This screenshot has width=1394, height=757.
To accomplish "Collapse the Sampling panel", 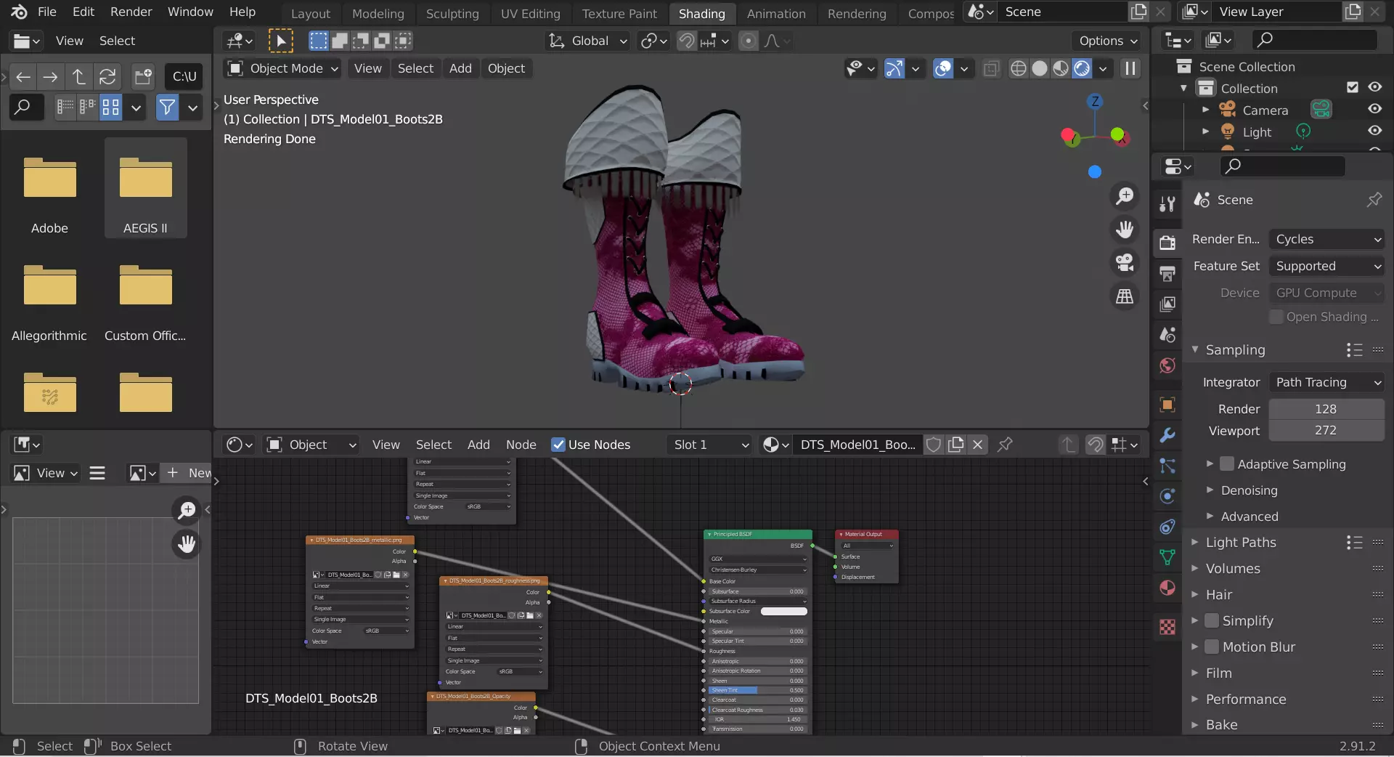I will pyautogui.click(x=1234, y=349).
